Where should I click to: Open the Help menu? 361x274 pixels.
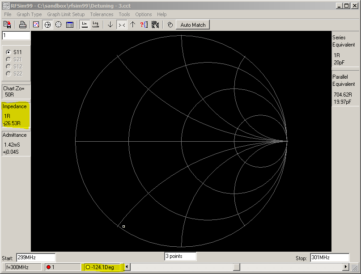[161, 14]
